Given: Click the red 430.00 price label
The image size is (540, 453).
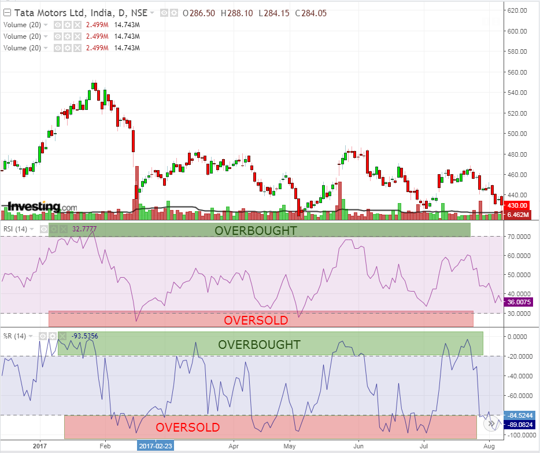Looking at the screenshot, I should point(517,205).
